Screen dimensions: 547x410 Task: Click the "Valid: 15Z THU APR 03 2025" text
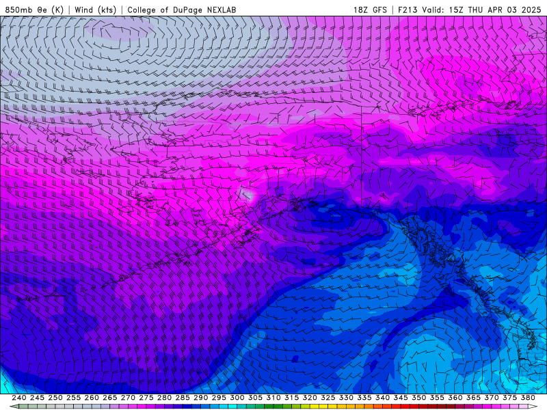482,10
